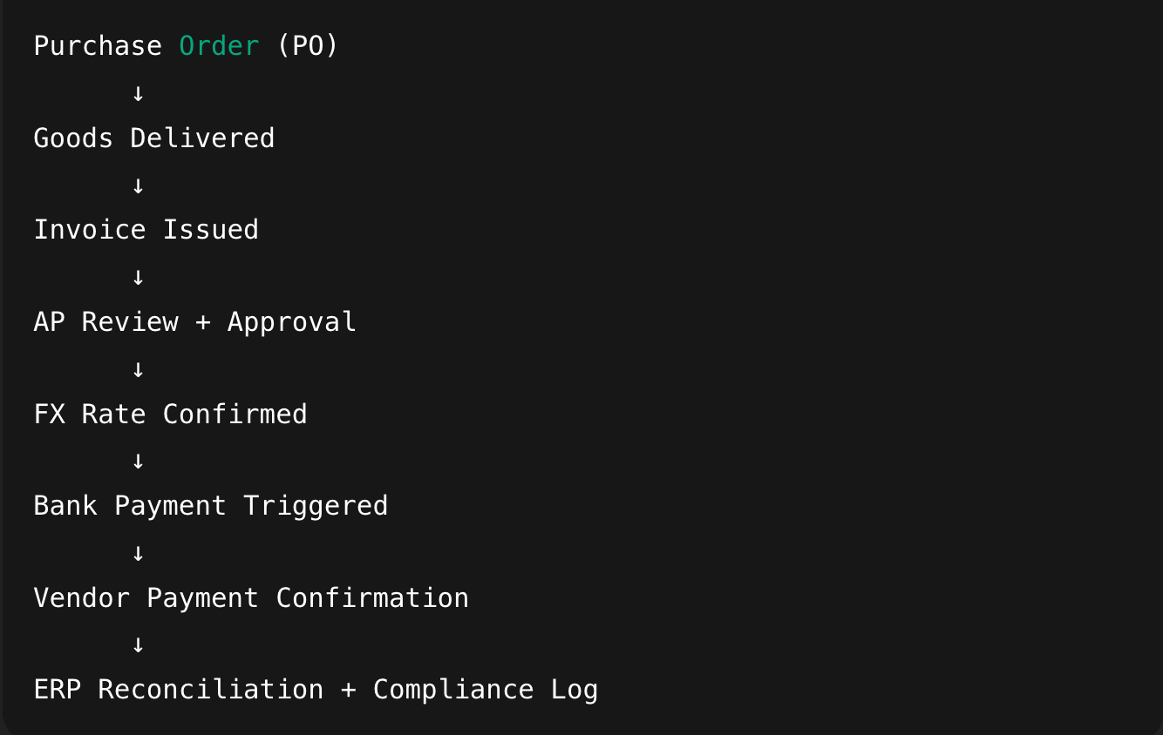Select the "Bank Payment Triggered" step
This screenshot has height=735, width=1163.
pyautogui.click(x=211, y=506)
